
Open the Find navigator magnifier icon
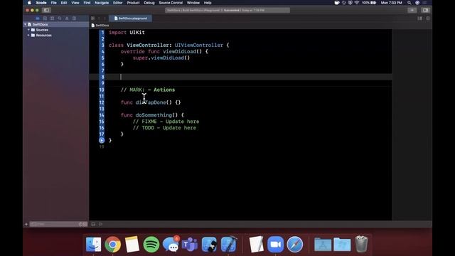click(x=60, y=18)
